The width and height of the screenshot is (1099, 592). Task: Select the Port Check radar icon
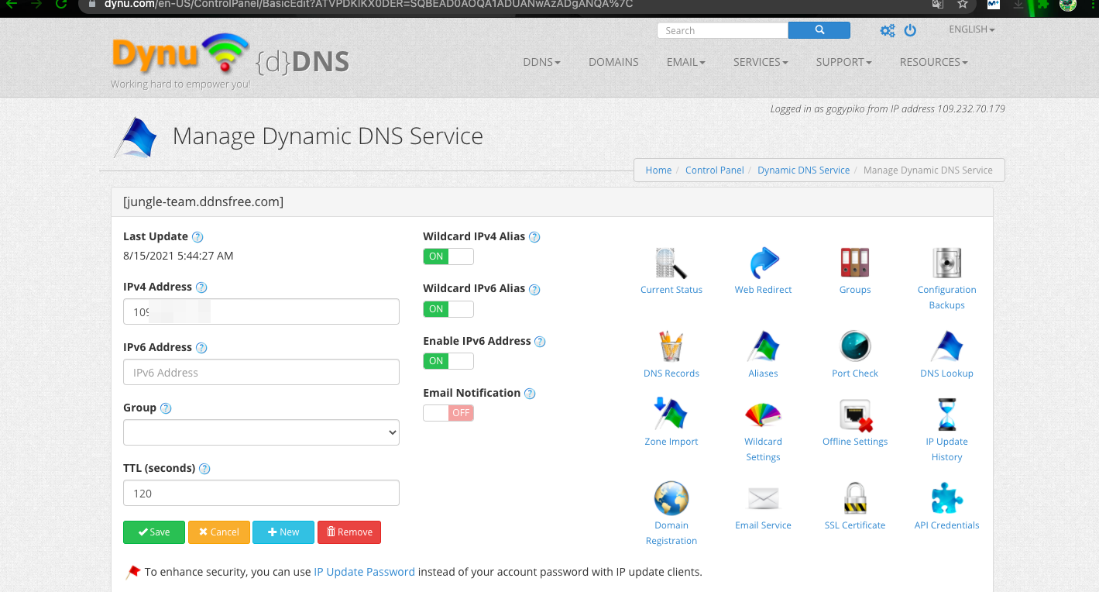855,347
